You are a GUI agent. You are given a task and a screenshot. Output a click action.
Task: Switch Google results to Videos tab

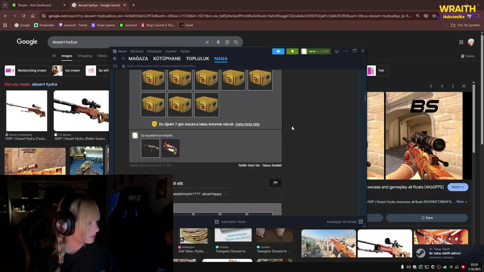pyautogui.click(x=102, y=56)
